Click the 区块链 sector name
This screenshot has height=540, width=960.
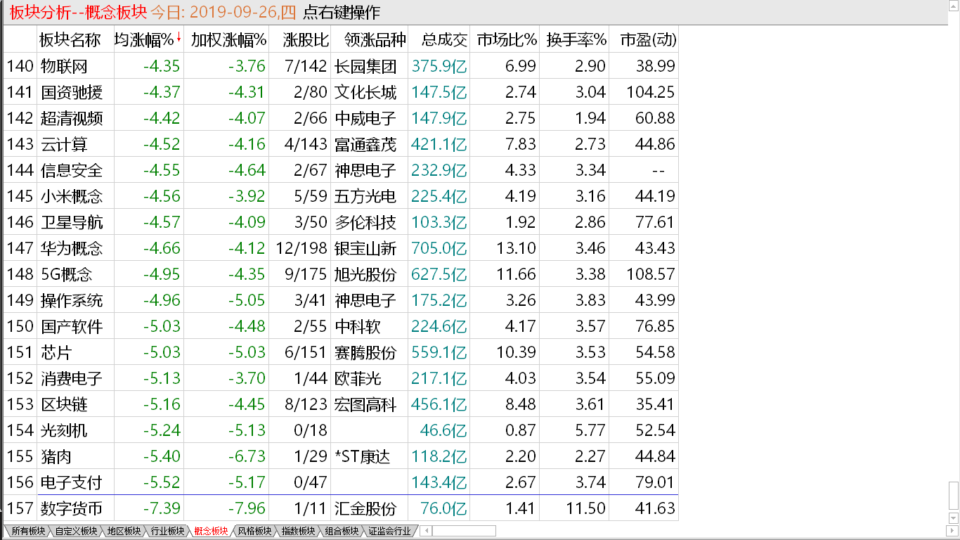[x=64, y=404]
